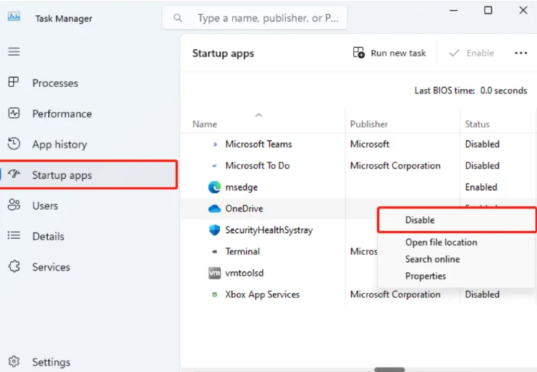The width and height of the screenshot is (537, 372).
Task: Click the Name column sort arrow
Action: (x=258, y=115)
